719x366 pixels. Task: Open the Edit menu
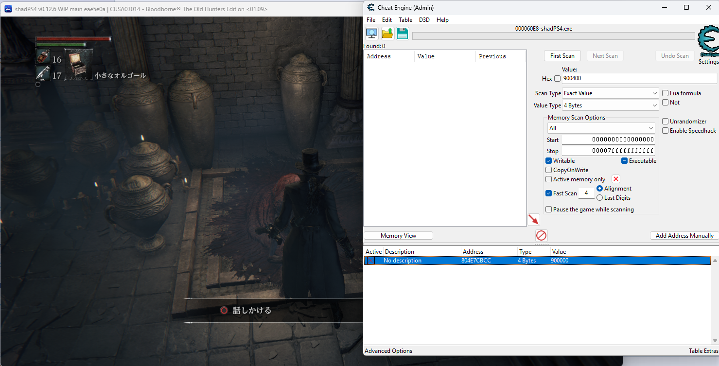tap(387, 20)
